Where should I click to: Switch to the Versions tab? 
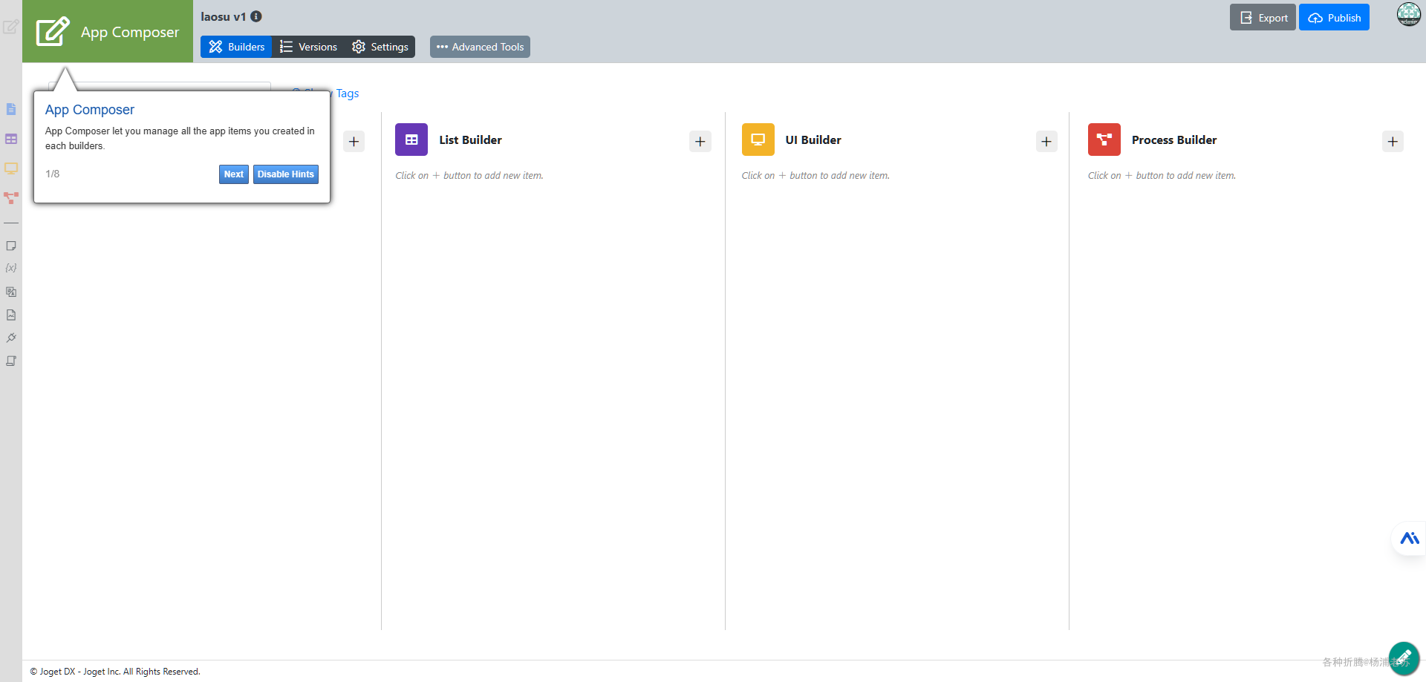pos(308,47)
